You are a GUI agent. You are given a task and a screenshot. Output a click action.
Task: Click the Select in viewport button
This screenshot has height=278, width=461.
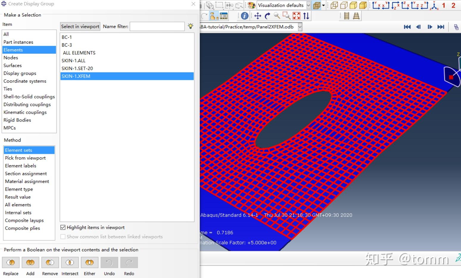pos(80,26)
